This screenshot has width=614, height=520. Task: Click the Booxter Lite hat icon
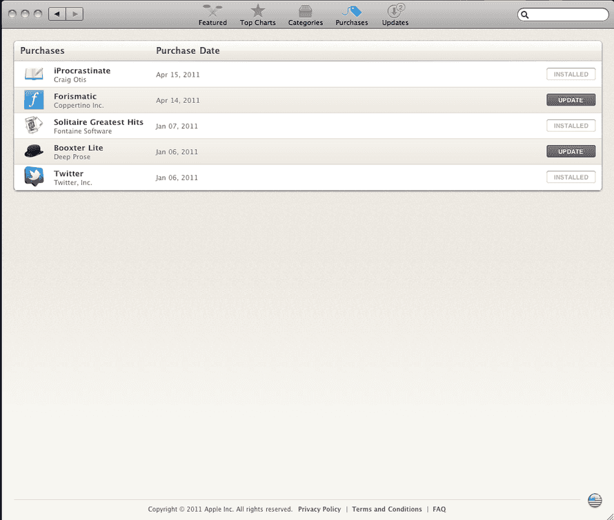pyautogui.click(x=34, y=151)
